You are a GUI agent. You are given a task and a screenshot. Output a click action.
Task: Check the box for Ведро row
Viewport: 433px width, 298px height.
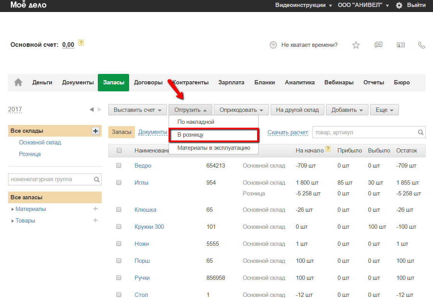click(119, 166)
